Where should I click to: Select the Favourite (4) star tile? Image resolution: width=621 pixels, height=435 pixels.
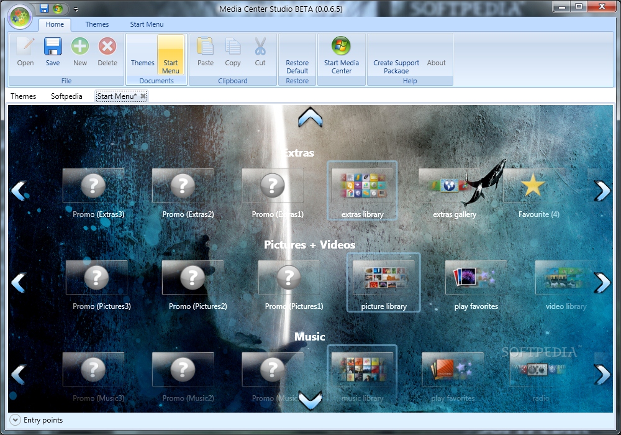535,193
